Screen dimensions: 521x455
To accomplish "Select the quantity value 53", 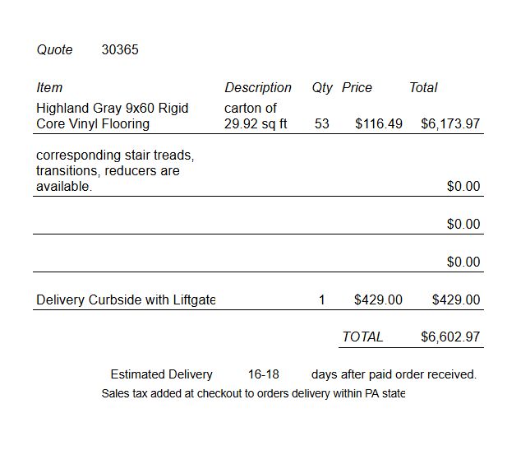I will click(x=321, y=124).
